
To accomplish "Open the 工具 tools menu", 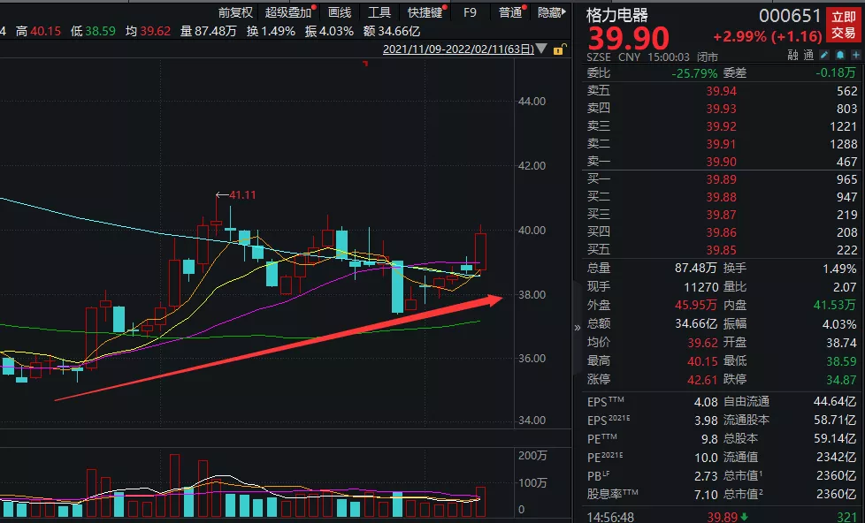I will pyautogui.click(x=379, y=12).
